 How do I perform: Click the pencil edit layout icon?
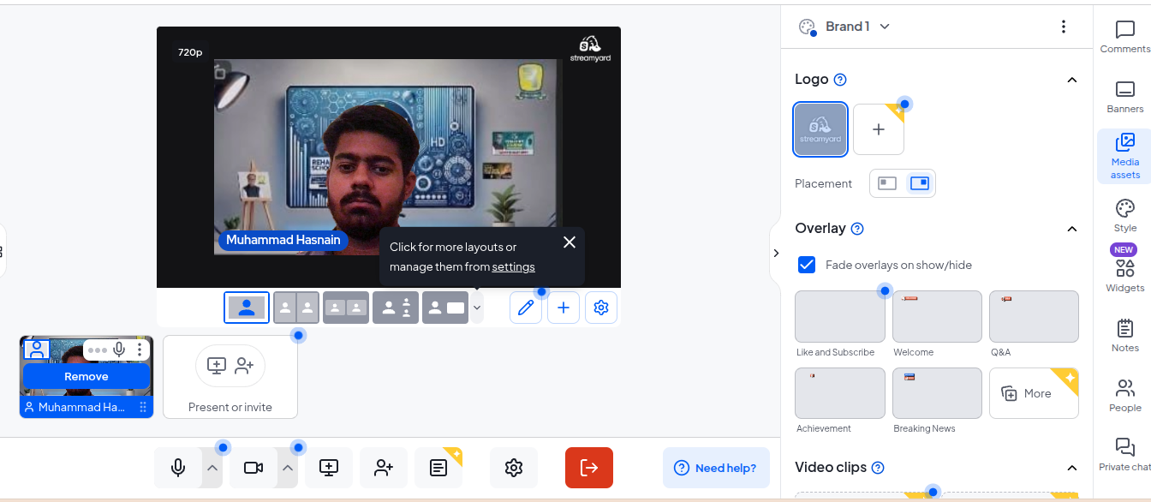pos(525,308)
